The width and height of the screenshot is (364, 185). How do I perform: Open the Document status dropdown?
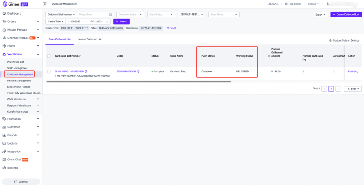(x=130, y=15)
